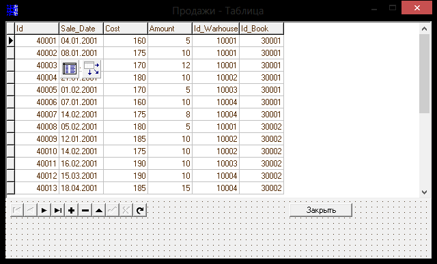Go to previous record navigator button
The image size is (437, 264).
(x=30, y=210)
